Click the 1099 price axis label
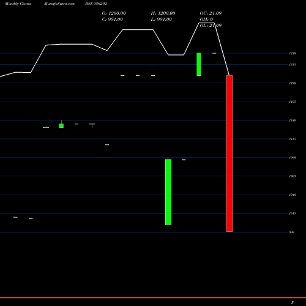Screen dimensions: 306x306 tap(293, 158)
